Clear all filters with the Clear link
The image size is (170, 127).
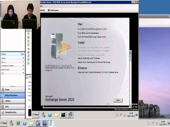[x=22, y=54]
